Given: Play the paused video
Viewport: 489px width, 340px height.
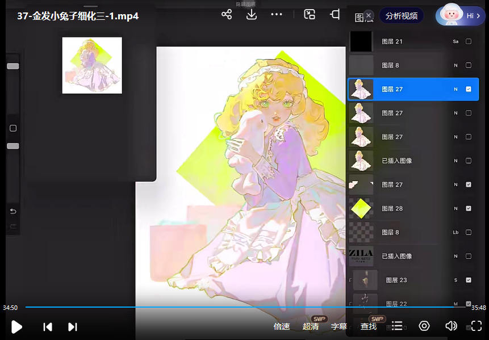Looking at the screenshot, I should (x=17, y=326).
